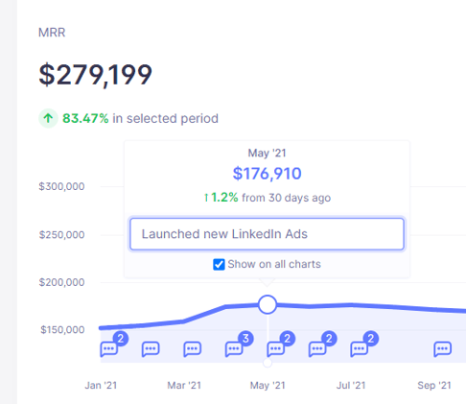Click the Sep '21 annotation comment icon
Viewport: 466px width, 404px height.
click(442, 348)
